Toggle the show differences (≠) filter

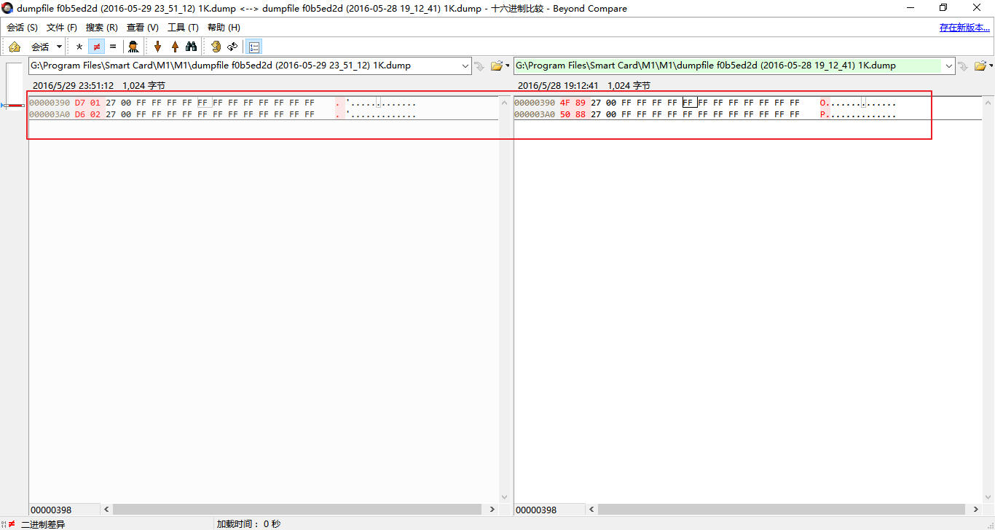tap(96, 47)
